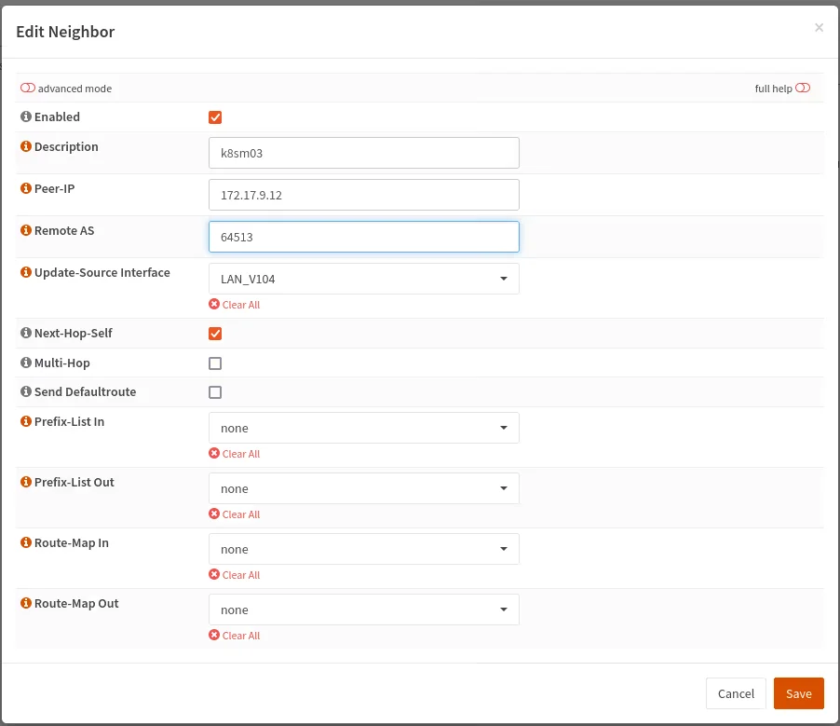
Task: Enable the Multi-Hop checkbox
Action: 215,363
